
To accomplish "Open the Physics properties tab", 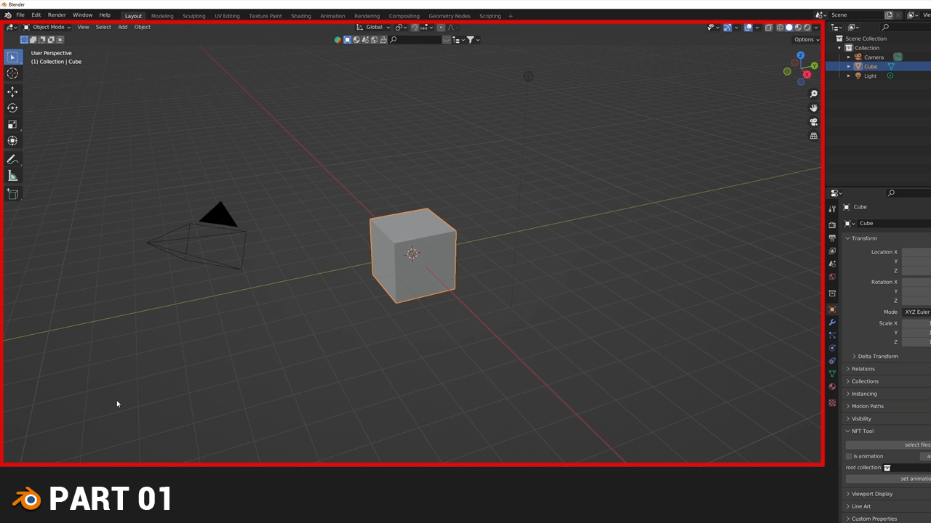I will [x=832, y=348].
